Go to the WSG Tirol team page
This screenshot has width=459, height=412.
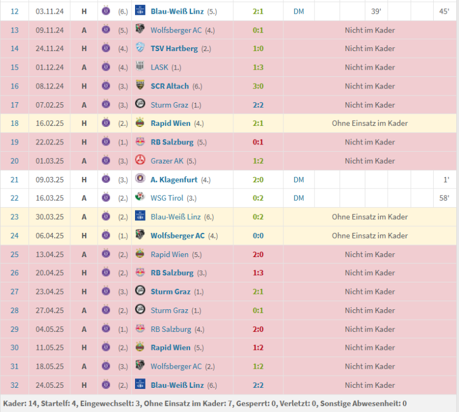167,198
